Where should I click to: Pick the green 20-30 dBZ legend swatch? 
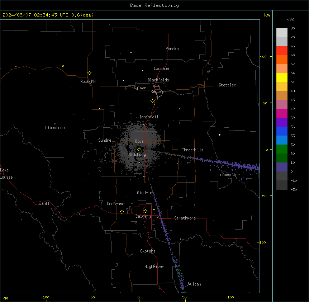tap(282, 149)
